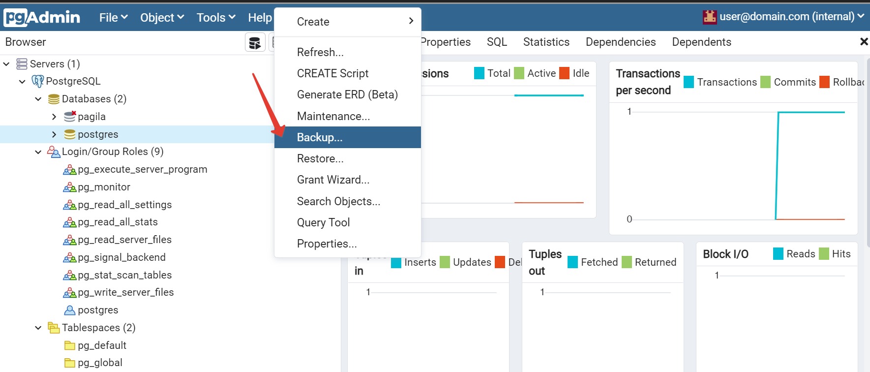Click the Query Tool database icon in Browser toolbar

click(x=255, y=43)
